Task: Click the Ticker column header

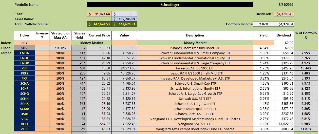Action: coord(24,35)
